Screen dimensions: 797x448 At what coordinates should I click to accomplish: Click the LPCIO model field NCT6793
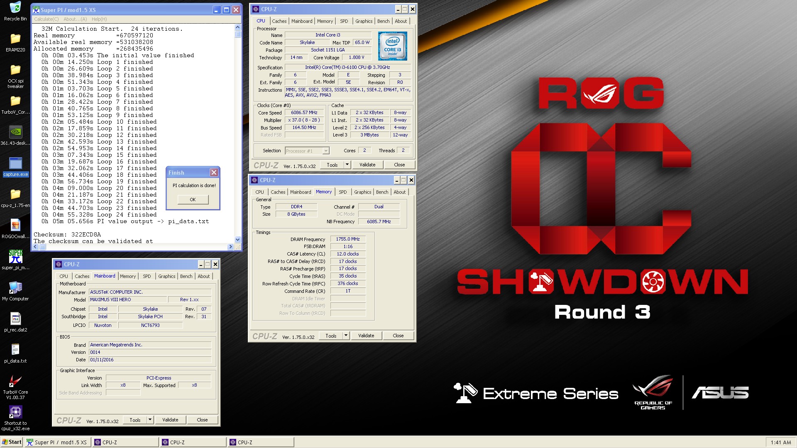150,325
